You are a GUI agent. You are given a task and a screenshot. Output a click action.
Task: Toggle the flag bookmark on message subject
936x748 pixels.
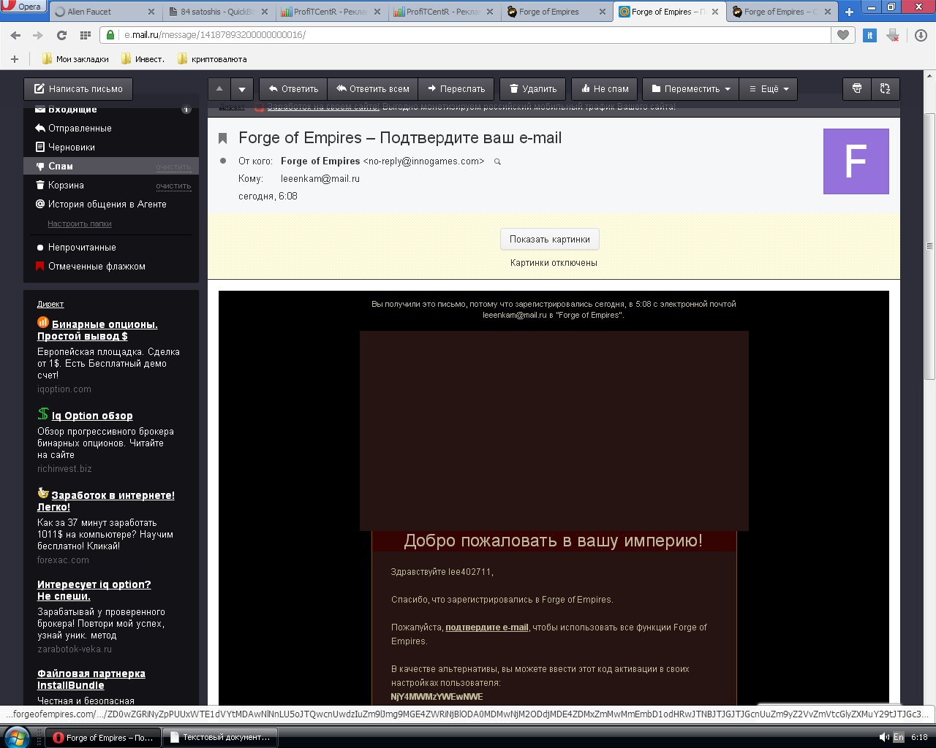pyautogui.click(x=223, y=139)
